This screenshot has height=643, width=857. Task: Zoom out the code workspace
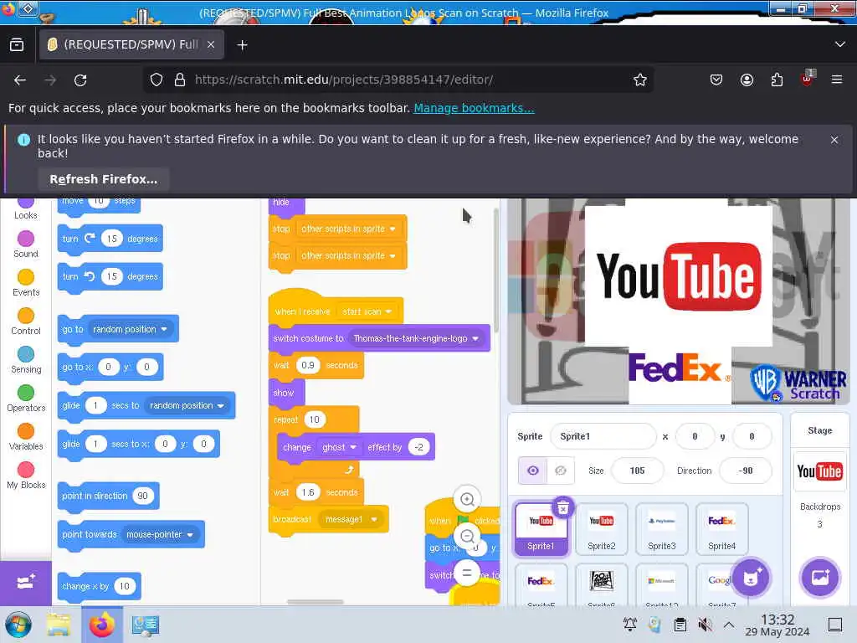pos(467,537)
